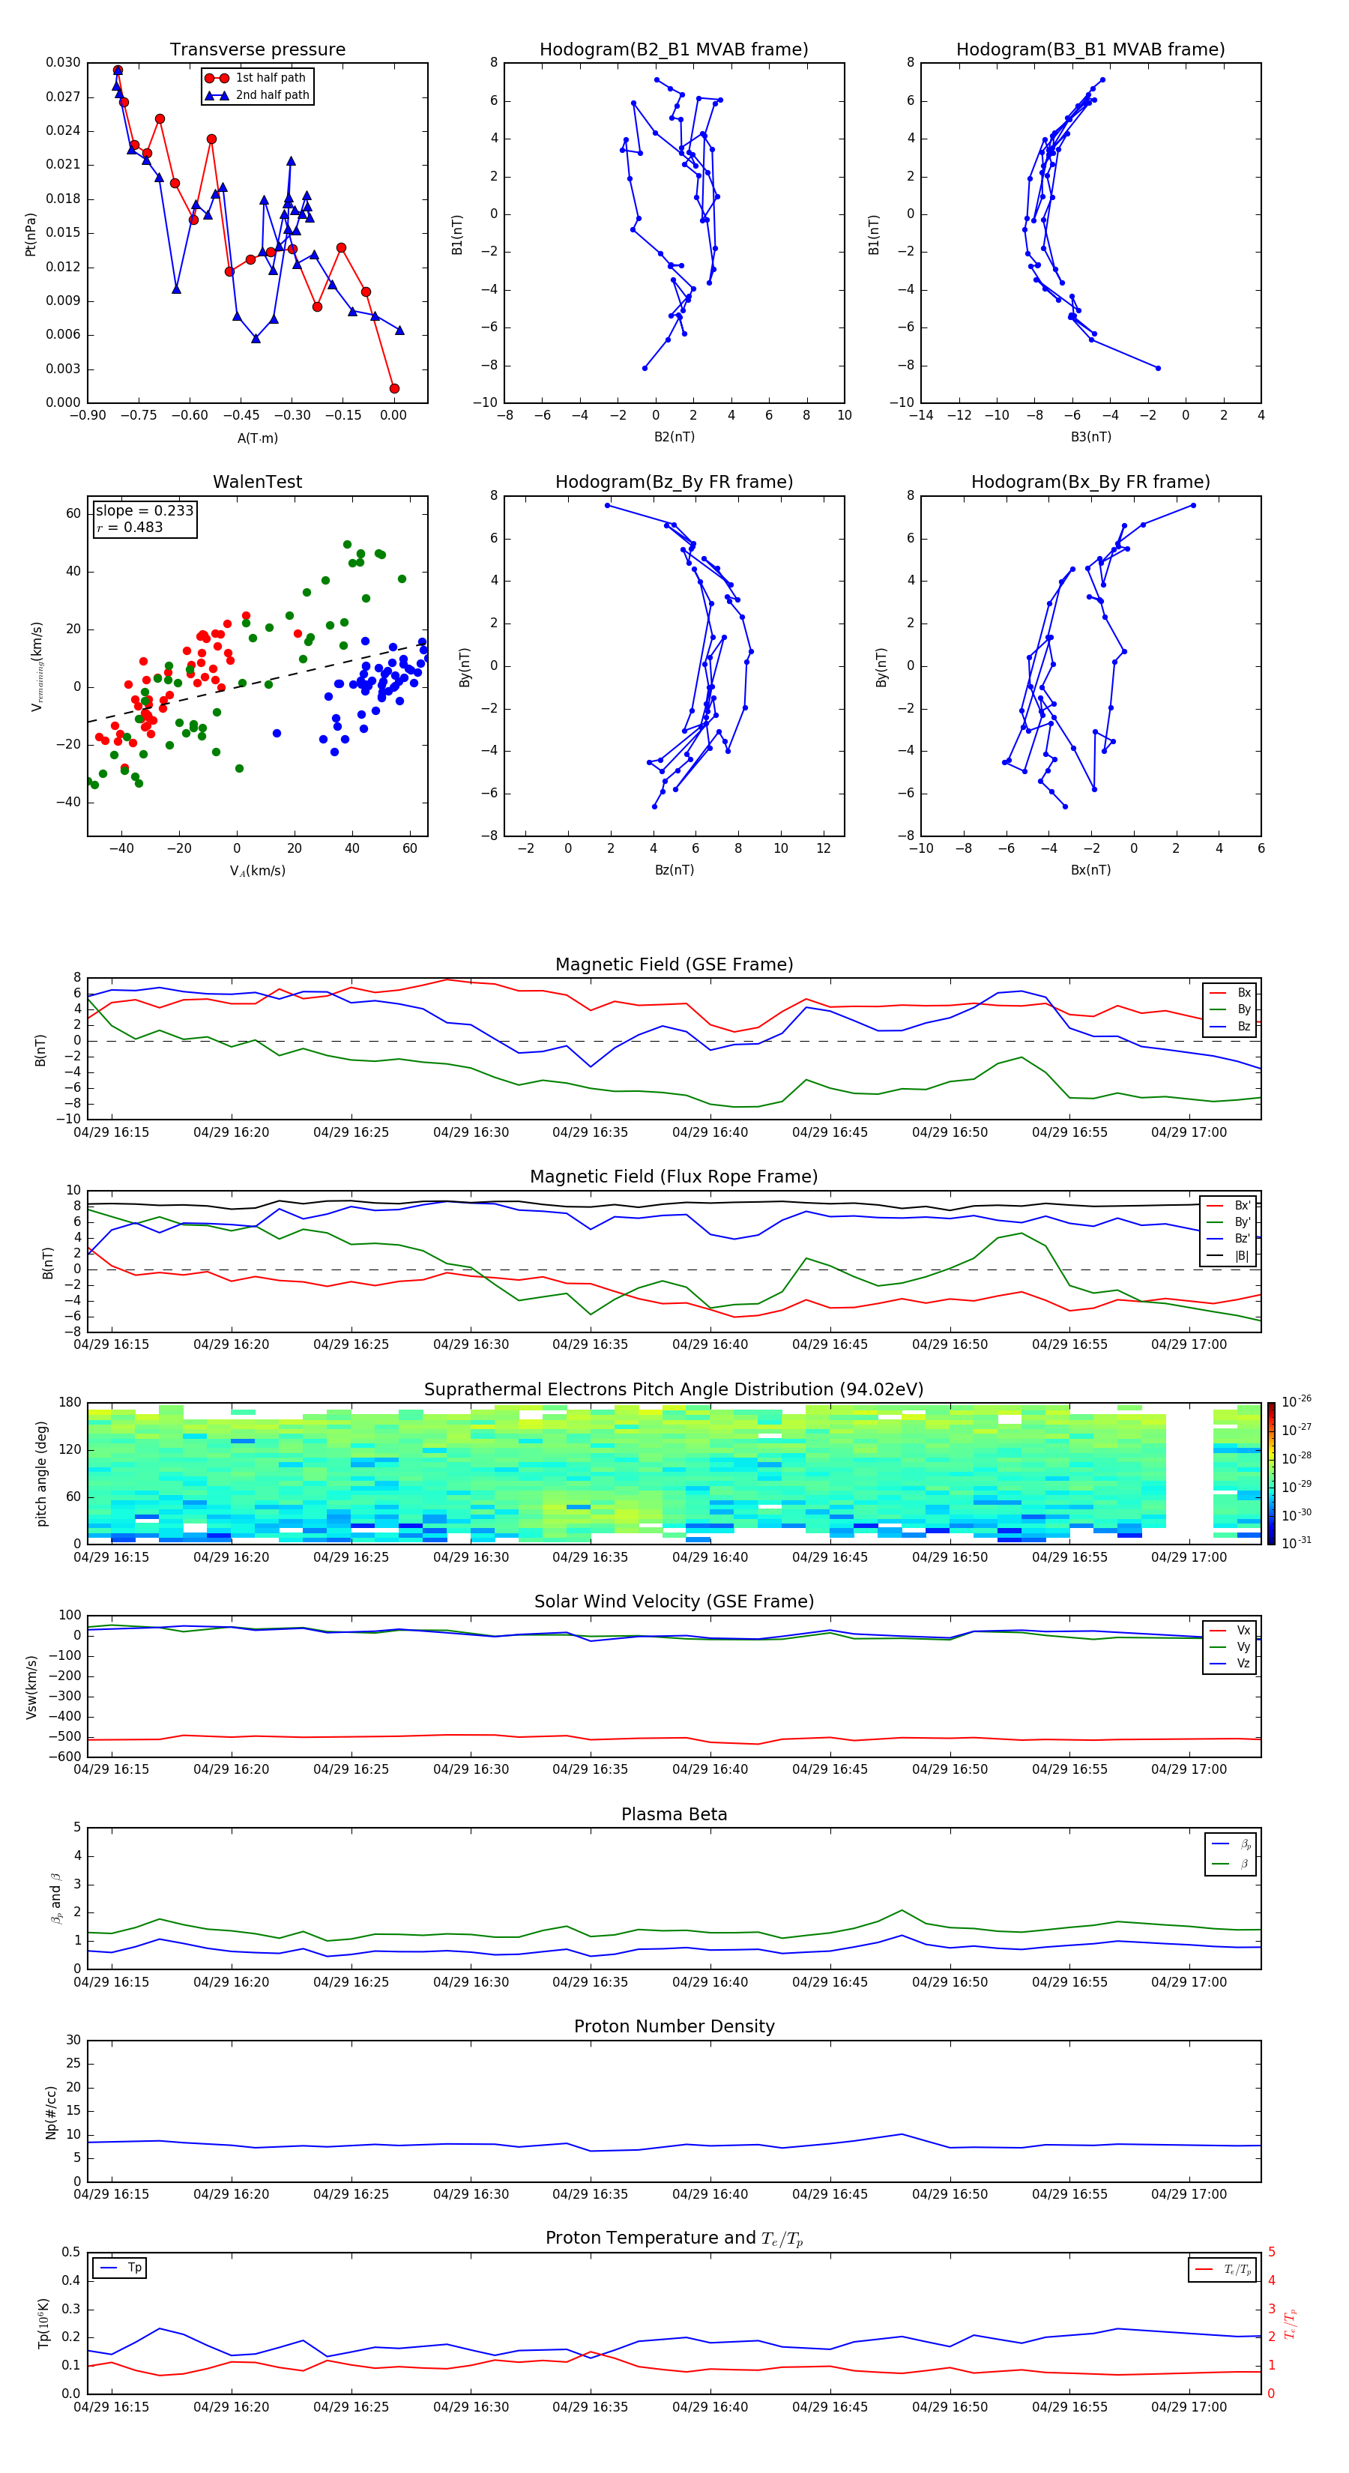This screenshot has width=1349, height=2473.
Task: Click the 'Vz' legend entry
Action: coord(1230,1663)
